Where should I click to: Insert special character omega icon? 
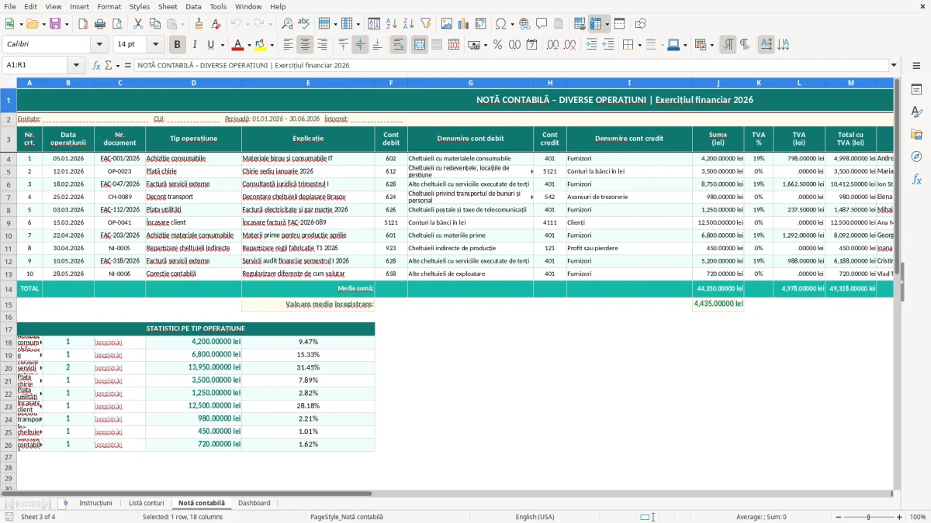tap(500, 24)
